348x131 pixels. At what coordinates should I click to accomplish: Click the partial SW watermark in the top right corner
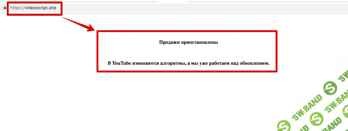(x=342, y=77)
